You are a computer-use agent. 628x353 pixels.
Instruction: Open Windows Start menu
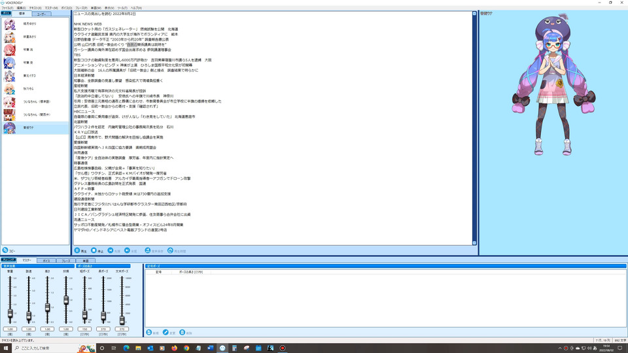coord(6,348)
